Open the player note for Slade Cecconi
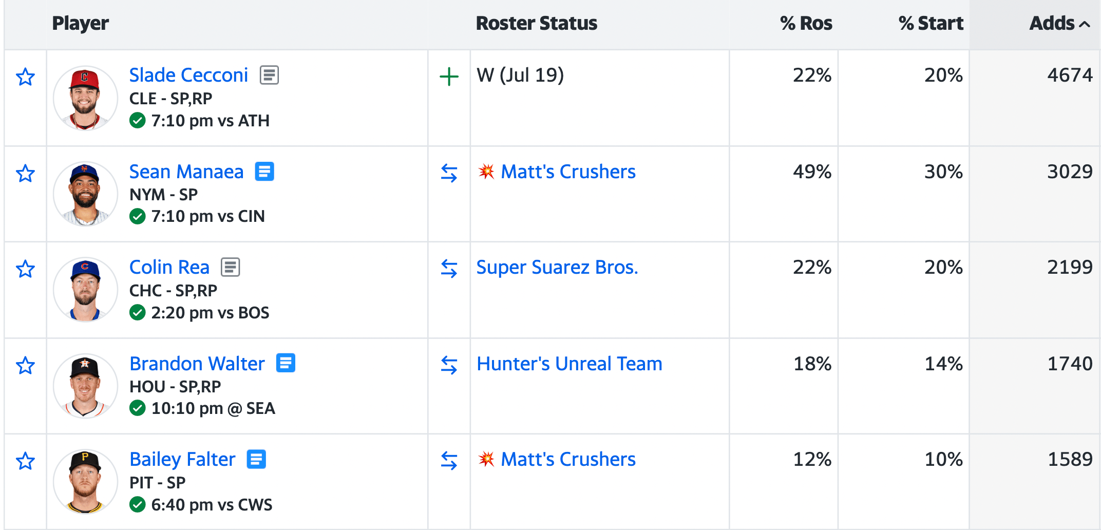 coord(269,75)
